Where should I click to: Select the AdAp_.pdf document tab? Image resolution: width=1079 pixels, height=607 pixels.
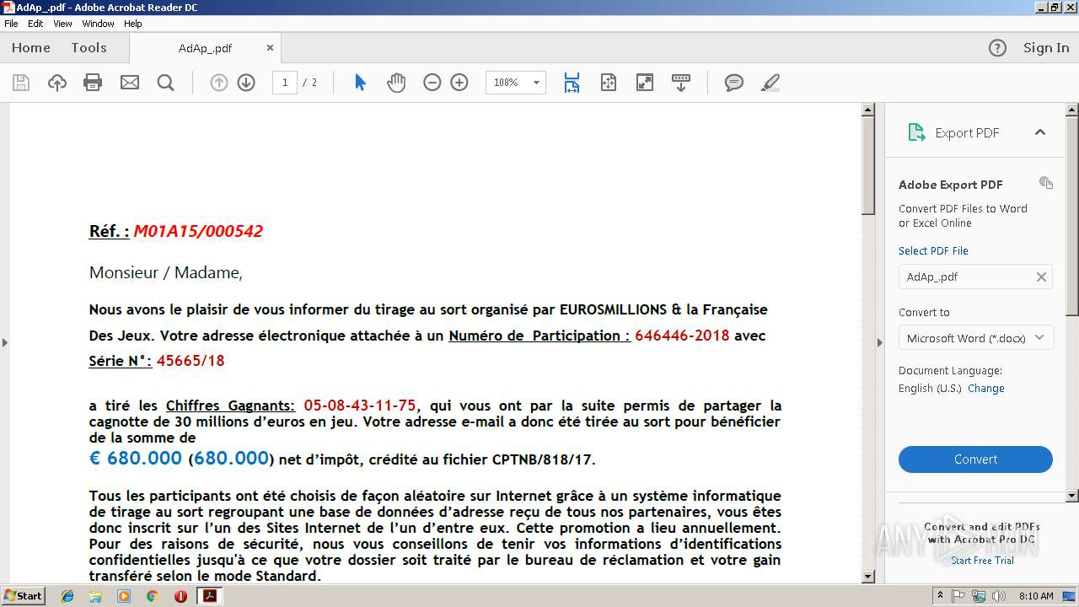point(205,48)
